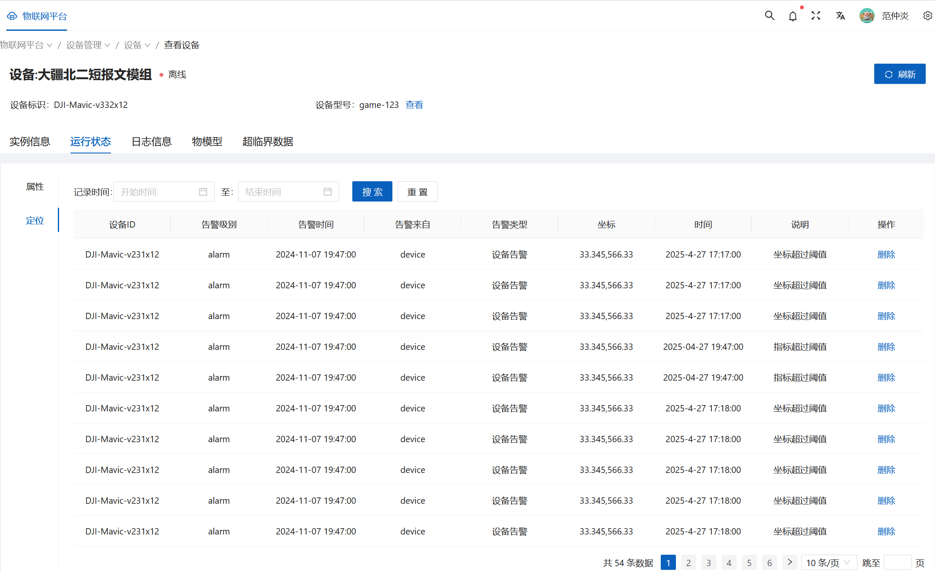Open the notification bell
This screenshot has height=572, width=935.
pos(793,16)
